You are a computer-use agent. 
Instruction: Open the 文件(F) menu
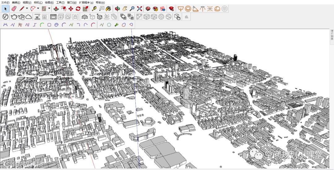click(5, 2)
